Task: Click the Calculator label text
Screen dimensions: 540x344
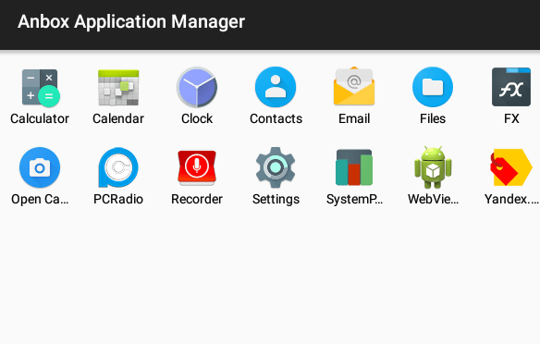Action: click(x=40, y=118)
